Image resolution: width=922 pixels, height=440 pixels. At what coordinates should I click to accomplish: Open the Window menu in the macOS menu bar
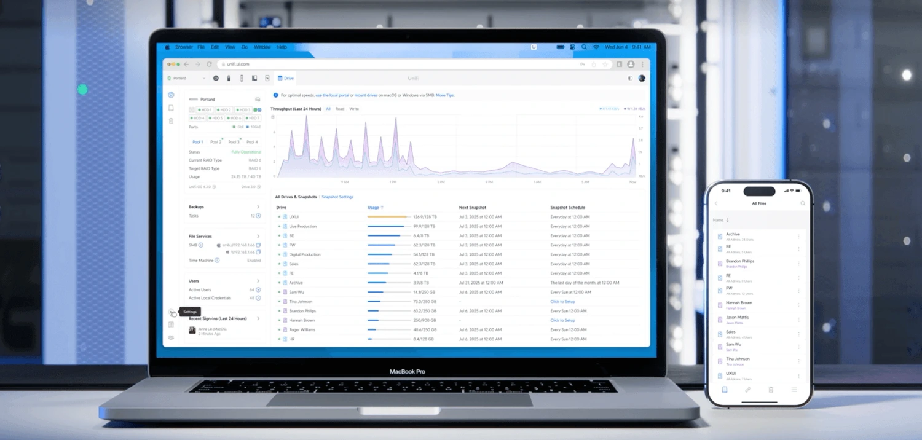(x=262, y=47)
